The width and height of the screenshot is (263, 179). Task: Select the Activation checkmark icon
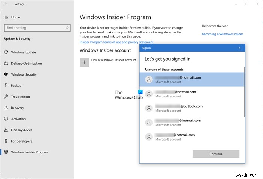tap(6, 119)
